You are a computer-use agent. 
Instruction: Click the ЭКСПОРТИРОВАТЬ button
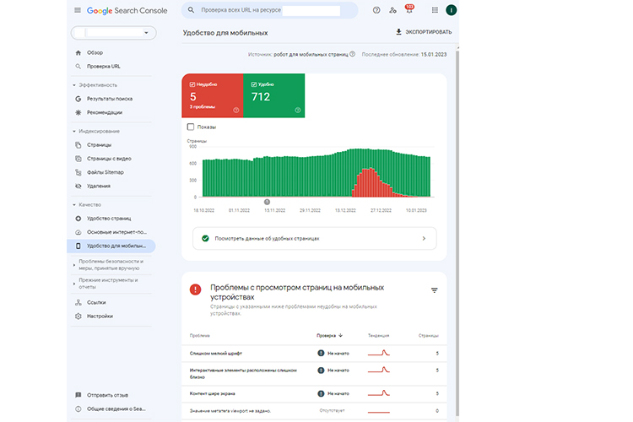pyautogui.click(x=424, y=32)
